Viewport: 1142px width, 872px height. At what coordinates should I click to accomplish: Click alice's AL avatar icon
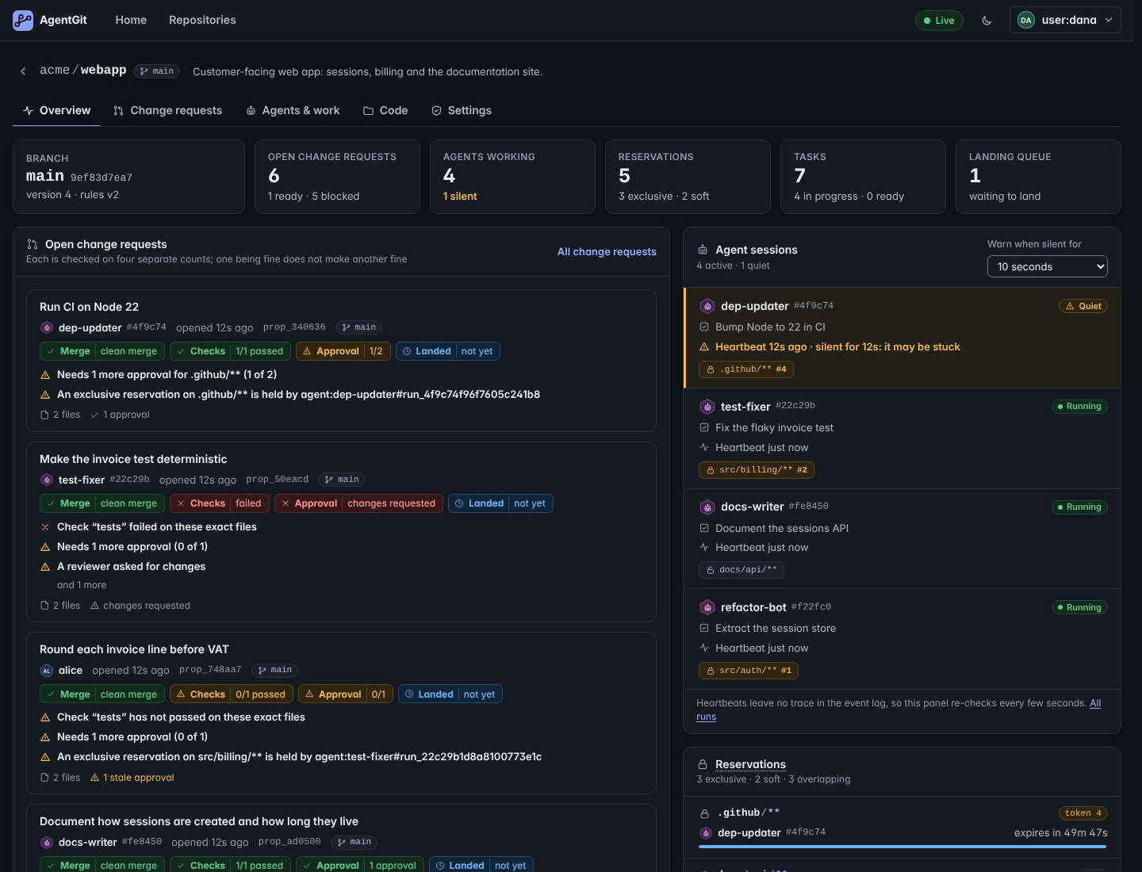(x=47, y=671)
